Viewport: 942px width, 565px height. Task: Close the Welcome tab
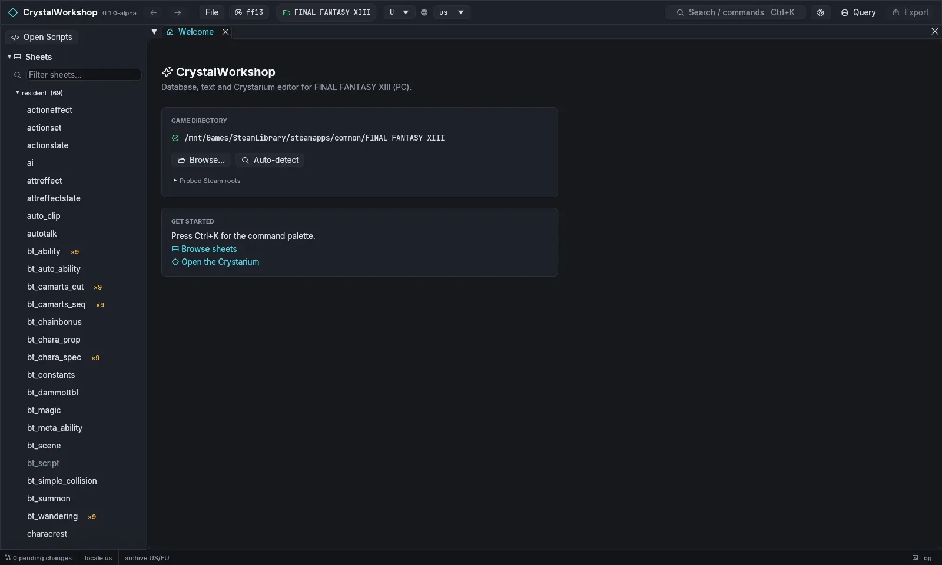[x=225, y=32]
